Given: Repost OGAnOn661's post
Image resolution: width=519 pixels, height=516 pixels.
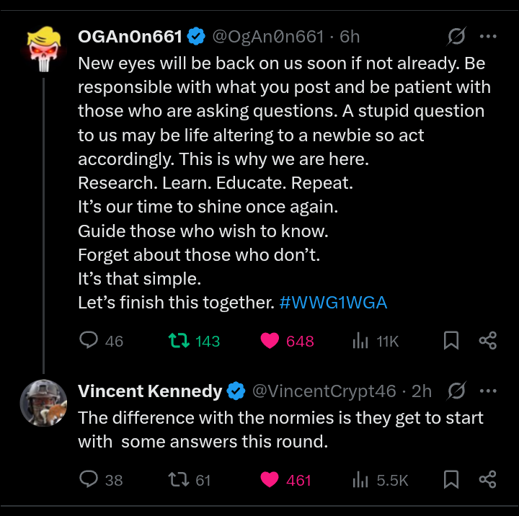Looking at the screenshot, I should (174, 341).
